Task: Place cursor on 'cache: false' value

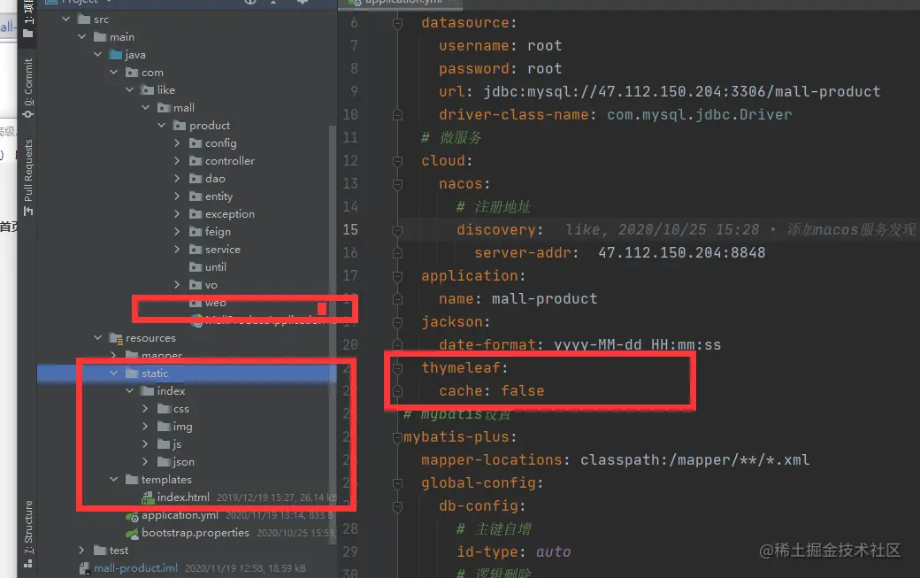Action: pos(522,391)
